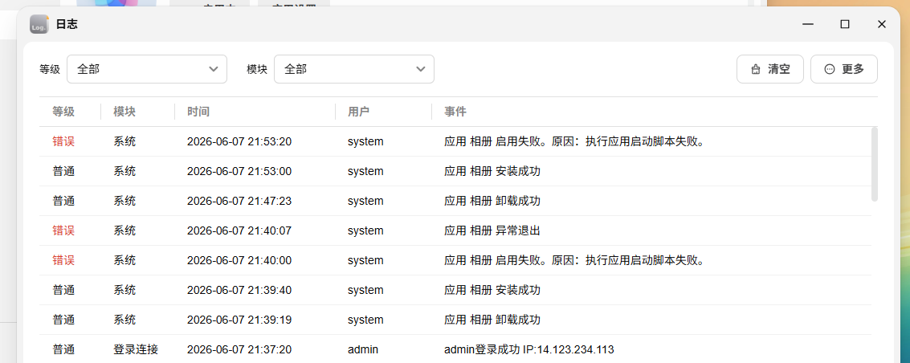Sort by the 等级 column header
The height and width of the screenshot is (363, 910).
pyautogui.click(x=63, y=112)
